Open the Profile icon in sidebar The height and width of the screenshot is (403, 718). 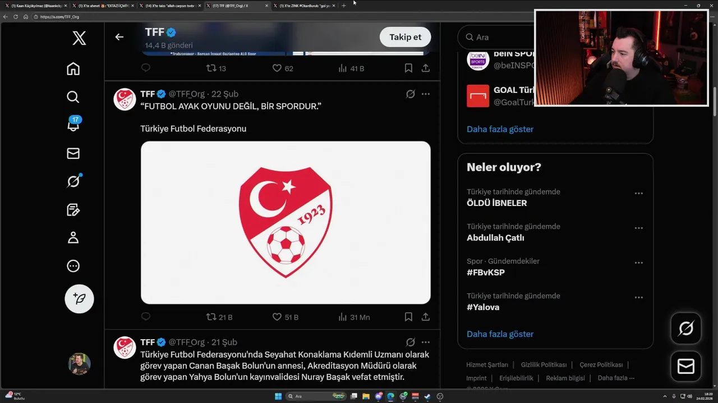[73, 238]
